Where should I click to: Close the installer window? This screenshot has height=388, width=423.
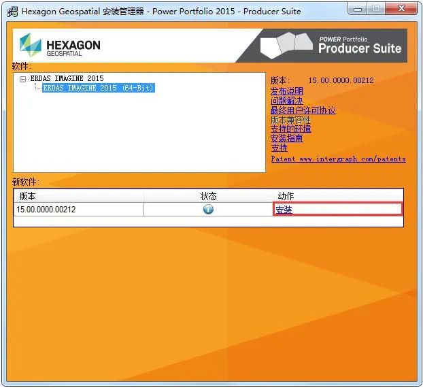tap(401, 9)
